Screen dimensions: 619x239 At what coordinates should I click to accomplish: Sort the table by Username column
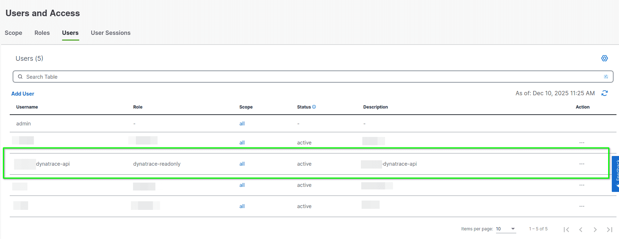click(x=27, y=107)
